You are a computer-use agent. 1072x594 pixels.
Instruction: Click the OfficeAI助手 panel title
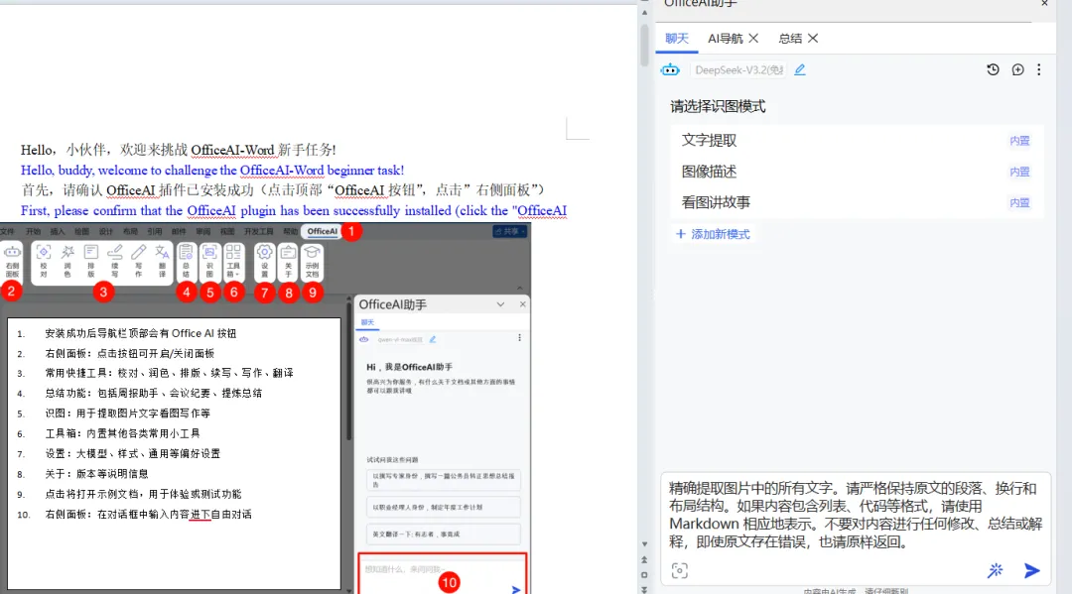pos(701,4)
